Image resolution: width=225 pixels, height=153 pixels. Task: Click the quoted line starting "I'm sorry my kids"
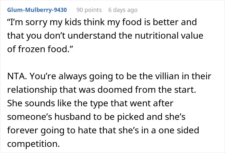tap(102, 22)
